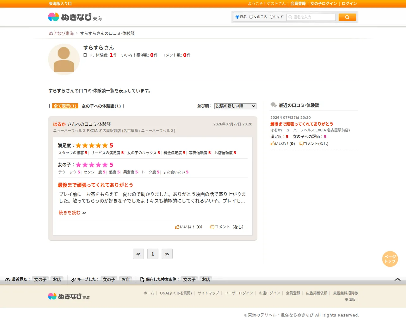Click shop name ニューハーフヘルス EXCIA 名古屋駅前店 in review
This screenshot has width=406, height=332.
point(87,131)
